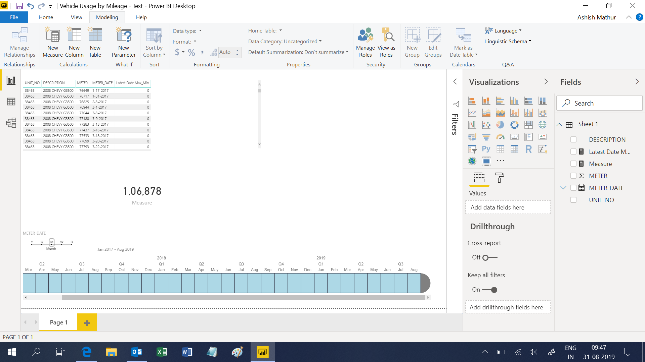The image size is (645, 362).
Task: Select the Pie chart visualization
Action: tap(500, 125)
